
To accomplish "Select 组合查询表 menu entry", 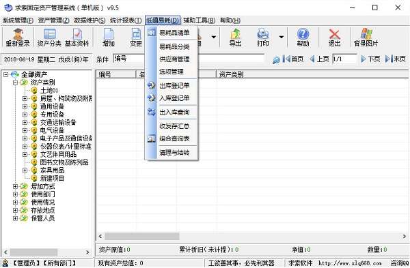I will [x=172, y=138].
